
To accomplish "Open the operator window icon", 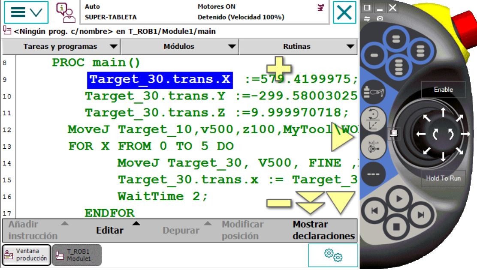I will [65, 12].
